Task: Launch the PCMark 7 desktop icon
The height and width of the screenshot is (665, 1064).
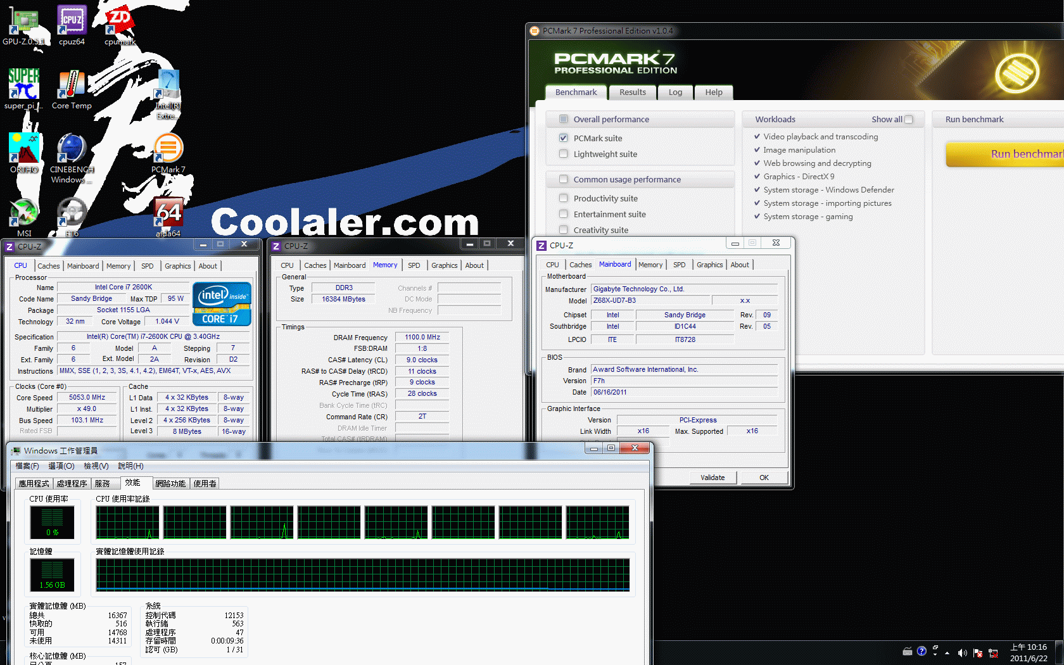Action: coord(168,153)
